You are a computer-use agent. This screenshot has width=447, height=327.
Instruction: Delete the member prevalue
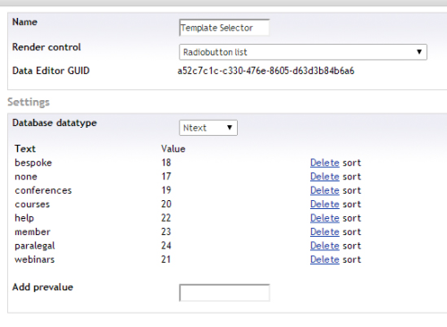coord(325,231)
